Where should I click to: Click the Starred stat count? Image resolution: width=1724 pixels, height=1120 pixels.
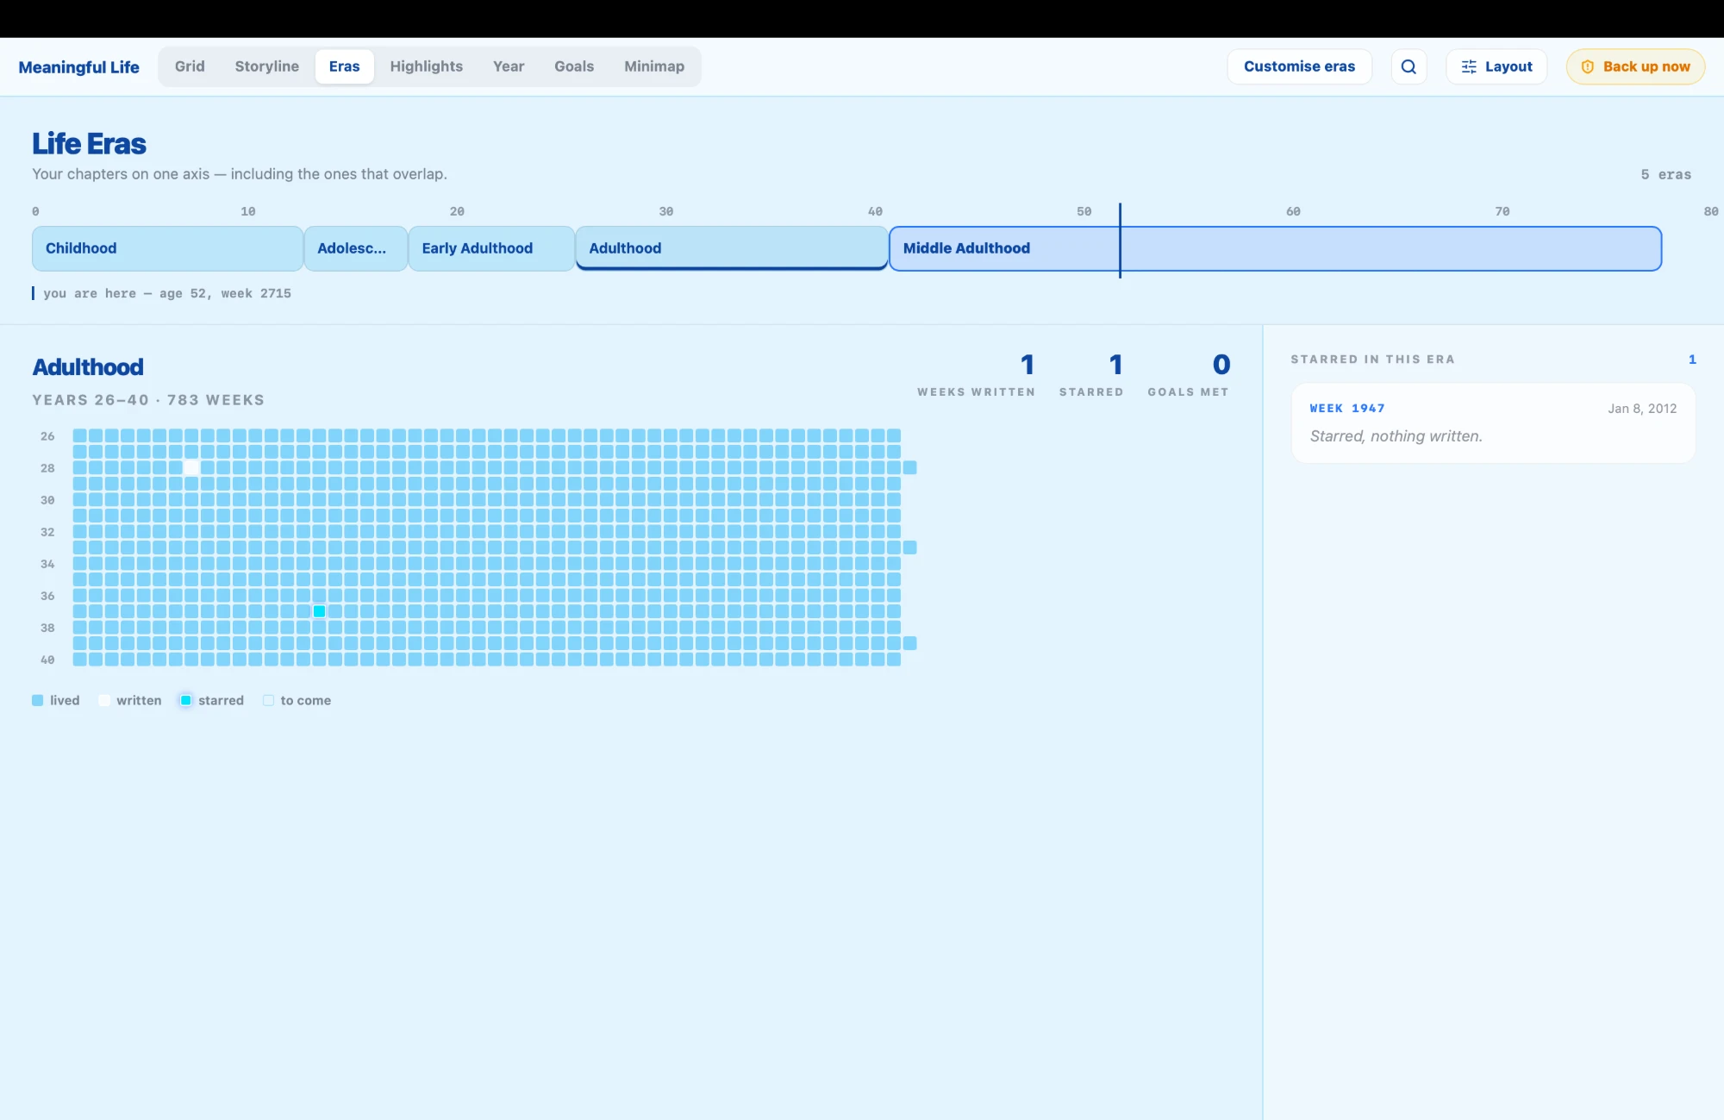[x=1115, y=365]
